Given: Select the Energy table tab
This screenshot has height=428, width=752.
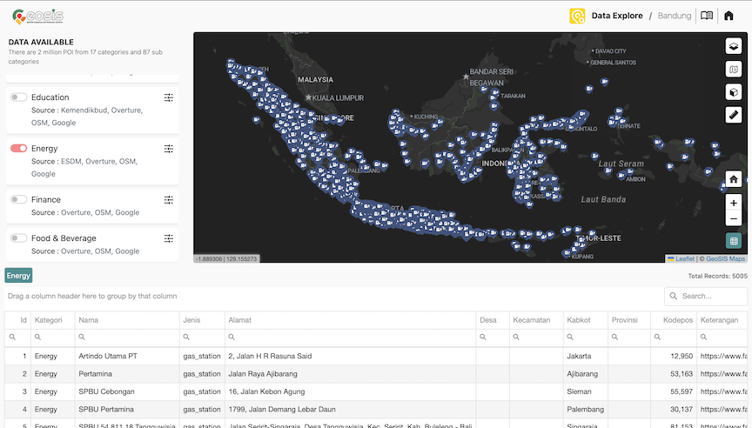Looking at the screenshot, I should pyautogui.click(x=18, y=276).
